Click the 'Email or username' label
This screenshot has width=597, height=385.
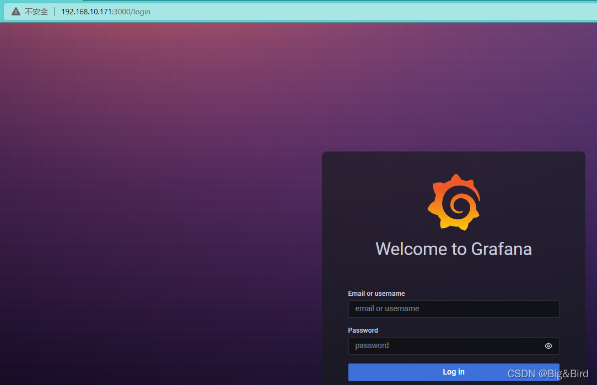click(x=376, y=294)
